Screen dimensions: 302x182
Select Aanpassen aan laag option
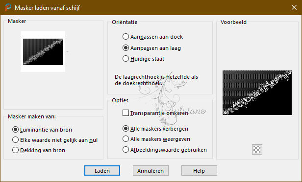click(x=152, y=48)
